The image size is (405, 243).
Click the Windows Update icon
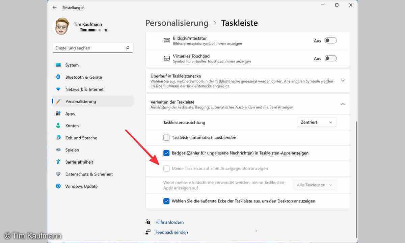[x=58, y=186]
